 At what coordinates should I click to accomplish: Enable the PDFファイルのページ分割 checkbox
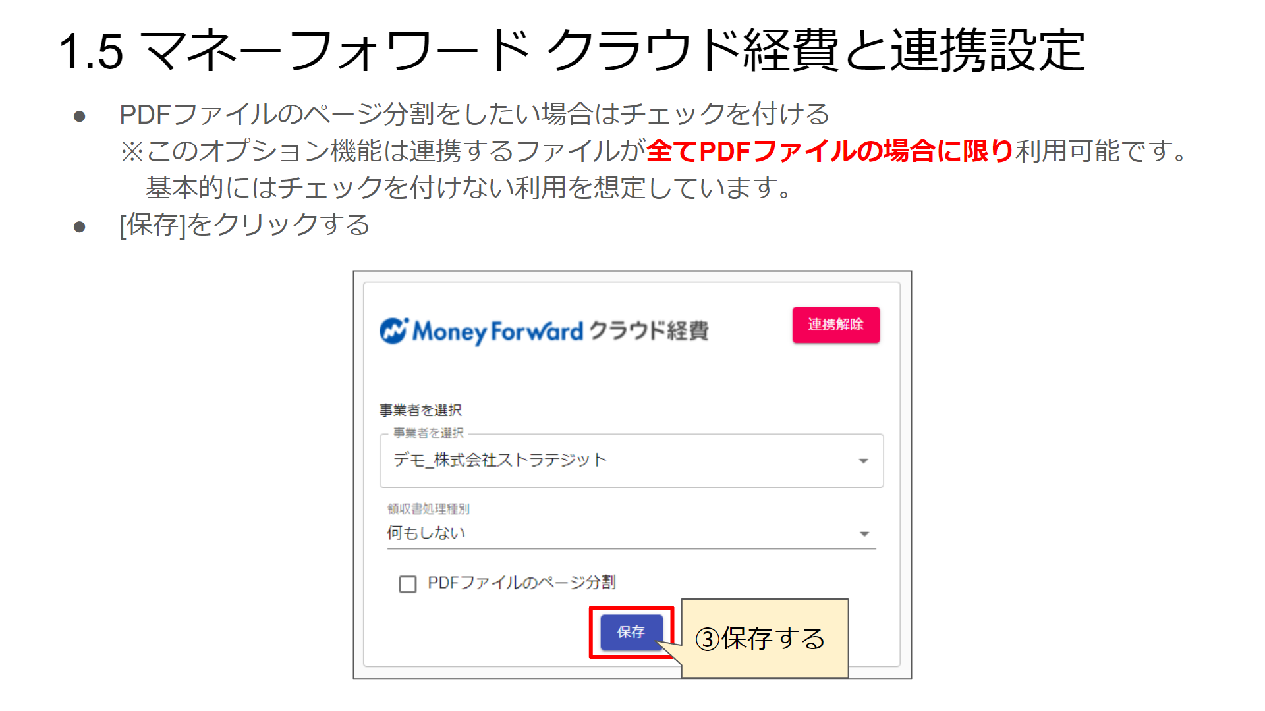tap(408, 584)
